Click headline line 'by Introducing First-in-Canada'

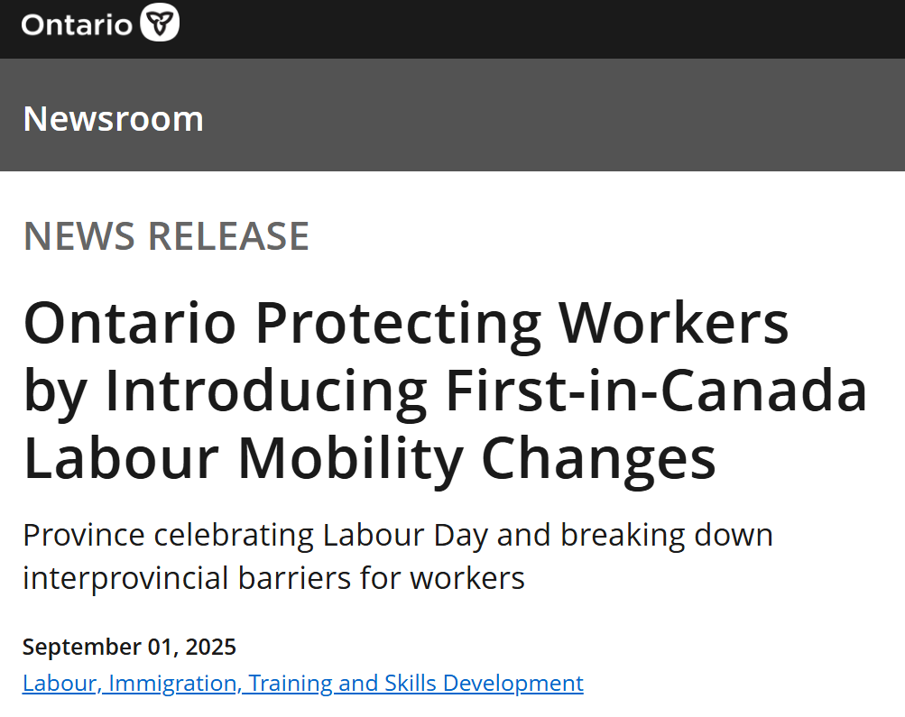tap(446, 391)
